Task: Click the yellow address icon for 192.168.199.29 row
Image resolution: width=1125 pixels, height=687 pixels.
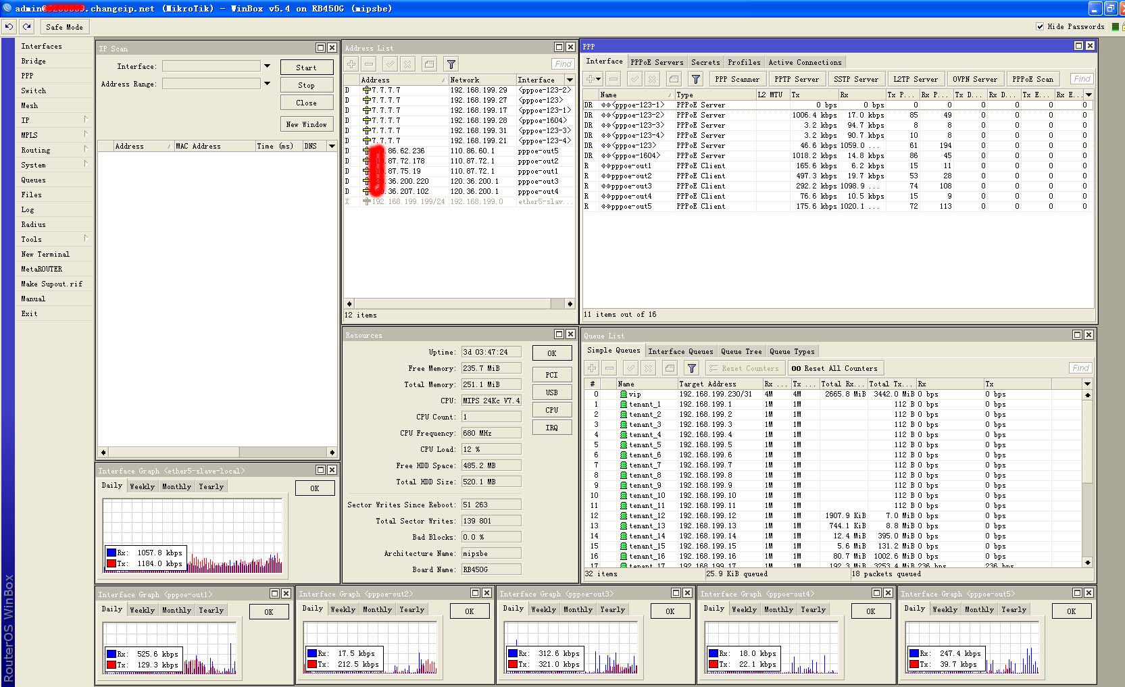Action: tap(366, 90)
